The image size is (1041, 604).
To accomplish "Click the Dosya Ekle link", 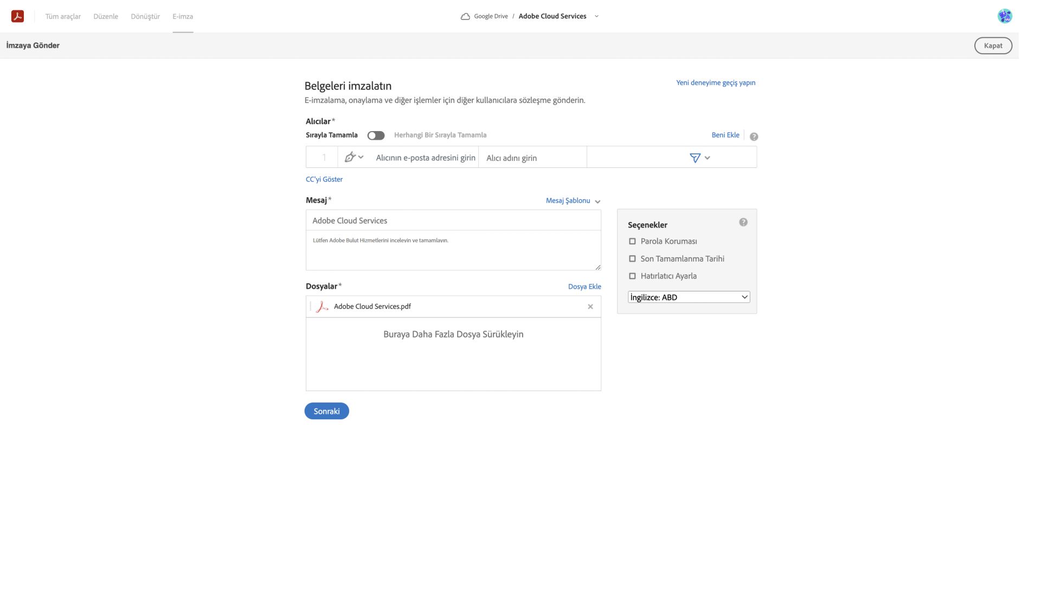I will click(x=585, y=286).
